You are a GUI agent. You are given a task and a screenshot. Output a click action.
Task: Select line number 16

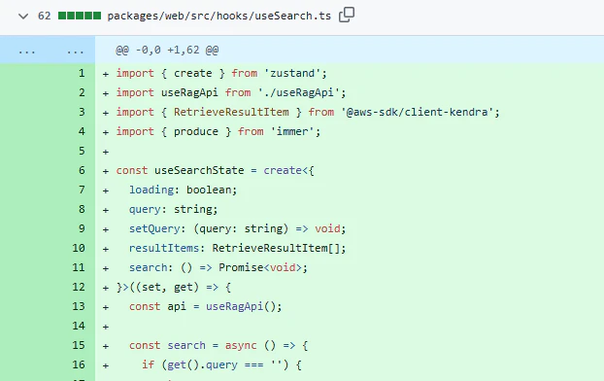coord(79,364)
